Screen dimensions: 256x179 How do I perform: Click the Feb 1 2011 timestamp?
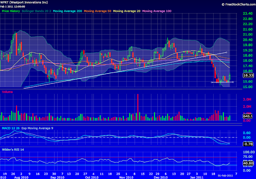12,6
